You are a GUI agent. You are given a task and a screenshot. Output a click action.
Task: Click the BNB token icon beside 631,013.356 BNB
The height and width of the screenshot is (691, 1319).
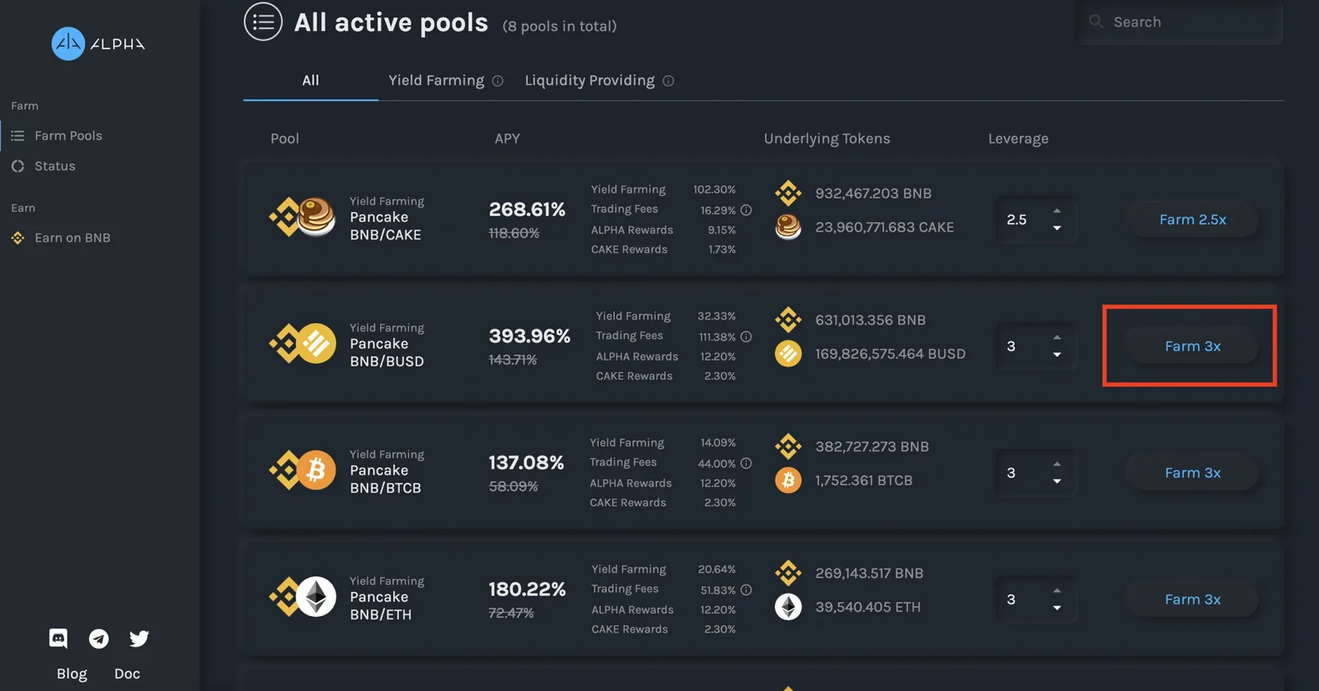click(x=788, y=320)
